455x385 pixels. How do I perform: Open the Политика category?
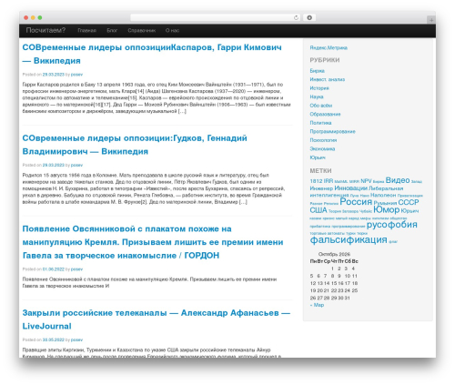(x=320, y=123)
